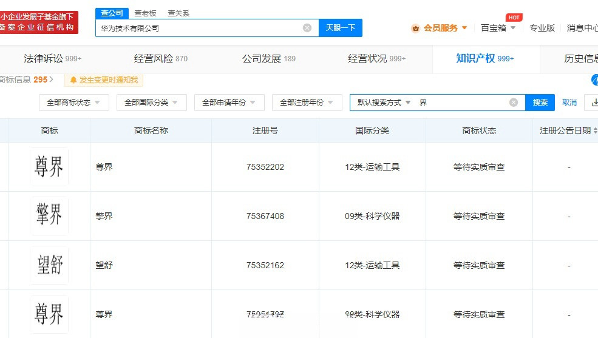
Task: Click trademark name 望舒 in table
Action: pos(104,265)
